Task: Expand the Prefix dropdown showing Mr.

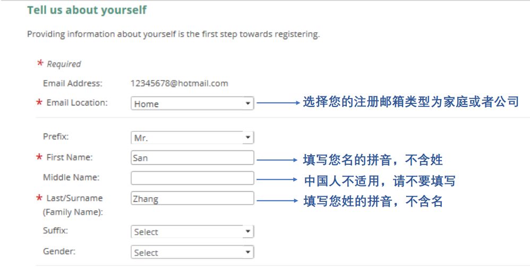Action: pos(192,138)
